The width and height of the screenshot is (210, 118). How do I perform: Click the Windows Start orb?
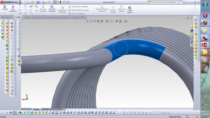click(x=205, y=4)
